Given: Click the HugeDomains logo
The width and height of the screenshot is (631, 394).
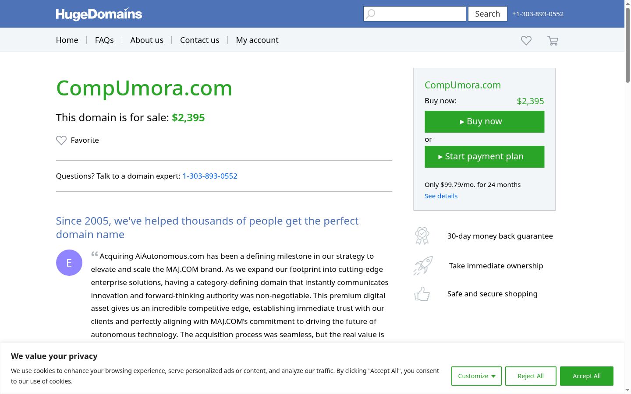Looking at the screenshot, I should (99, 14).
